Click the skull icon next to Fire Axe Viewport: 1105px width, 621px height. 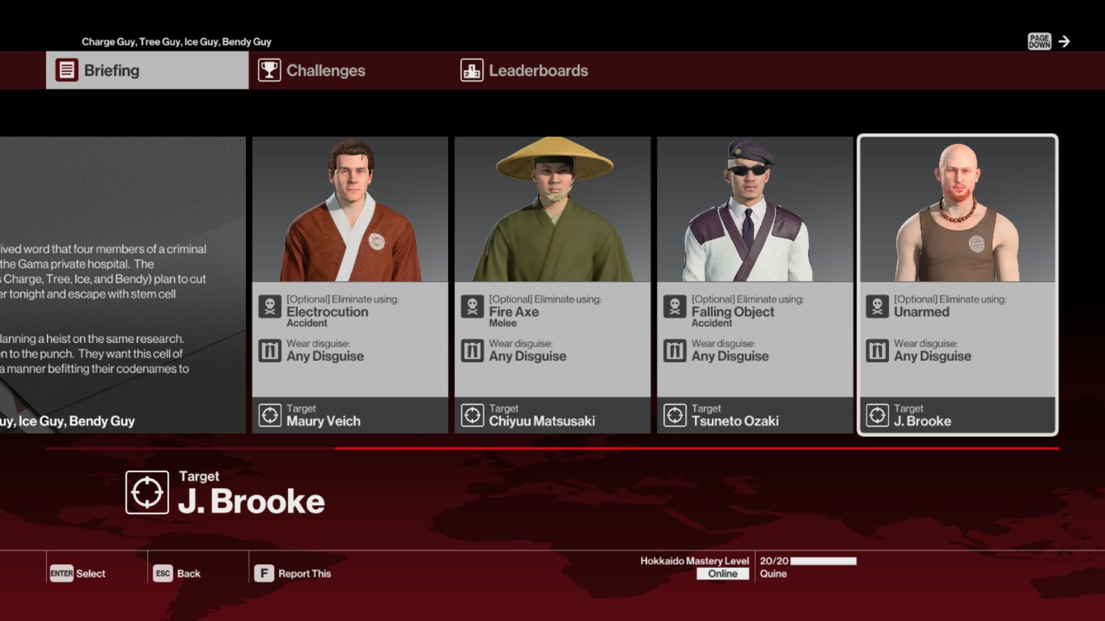pyautogui.click(x=472, y=306)
